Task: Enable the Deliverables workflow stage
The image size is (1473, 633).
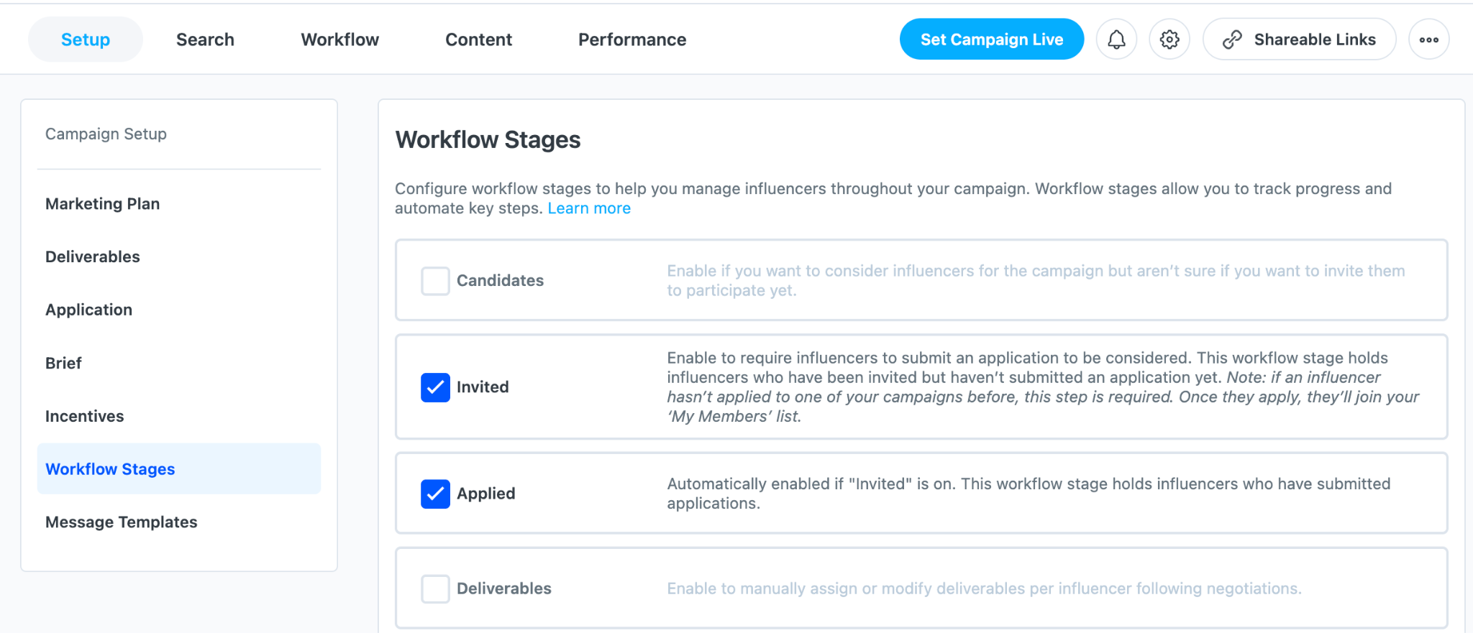Action: pyautogui.click(x=434, y=588)
